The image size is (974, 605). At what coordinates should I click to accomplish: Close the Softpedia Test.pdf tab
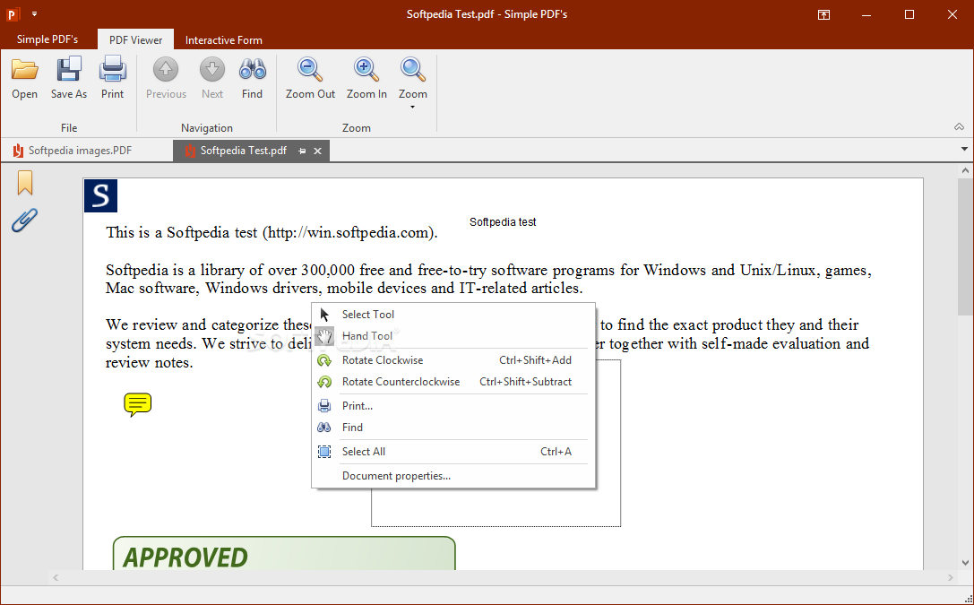click(x=317, y=151)
